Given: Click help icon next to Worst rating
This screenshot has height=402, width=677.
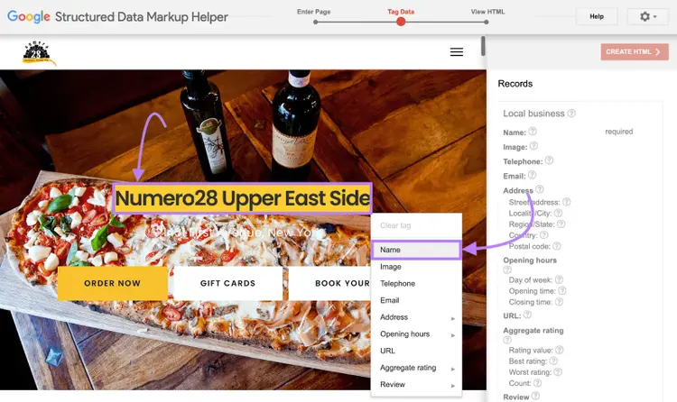Looking at the screenshot, I should click(558, 372).
